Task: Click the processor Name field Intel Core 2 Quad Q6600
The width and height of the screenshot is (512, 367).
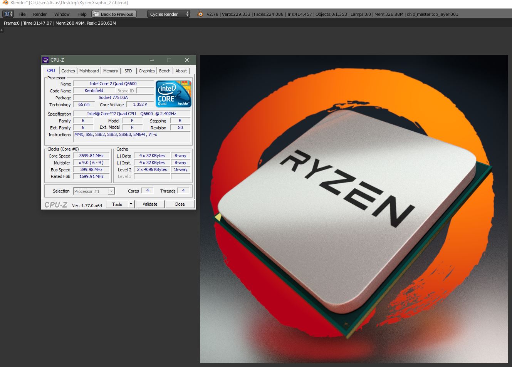Action: pos(113,84)
